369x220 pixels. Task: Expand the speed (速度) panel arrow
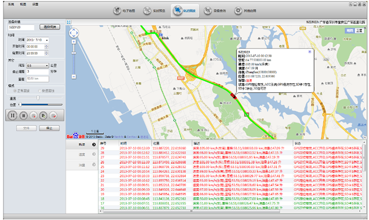tap(94, 154)
